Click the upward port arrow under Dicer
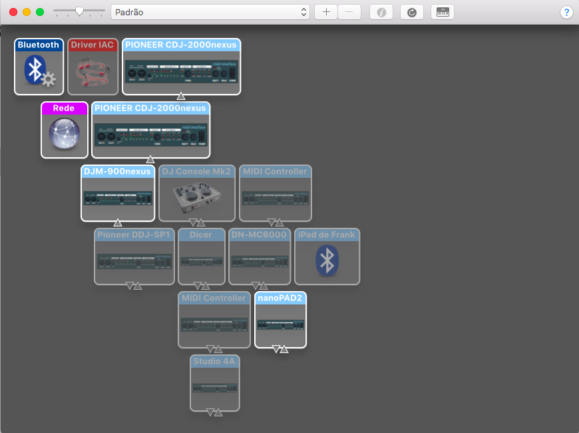 coord(206,286)
